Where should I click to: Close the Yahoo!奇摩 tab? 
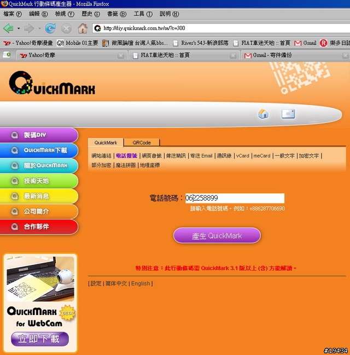(121, 56)
